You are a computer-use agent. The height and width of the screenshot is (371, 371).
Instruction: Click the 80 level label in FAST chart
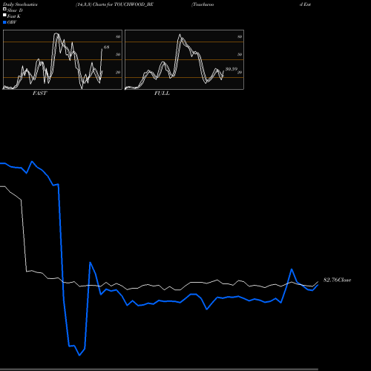[118, 36]
